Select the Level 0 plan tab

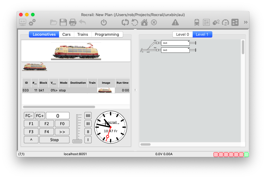pyautogui.click(x=183, y=35)
